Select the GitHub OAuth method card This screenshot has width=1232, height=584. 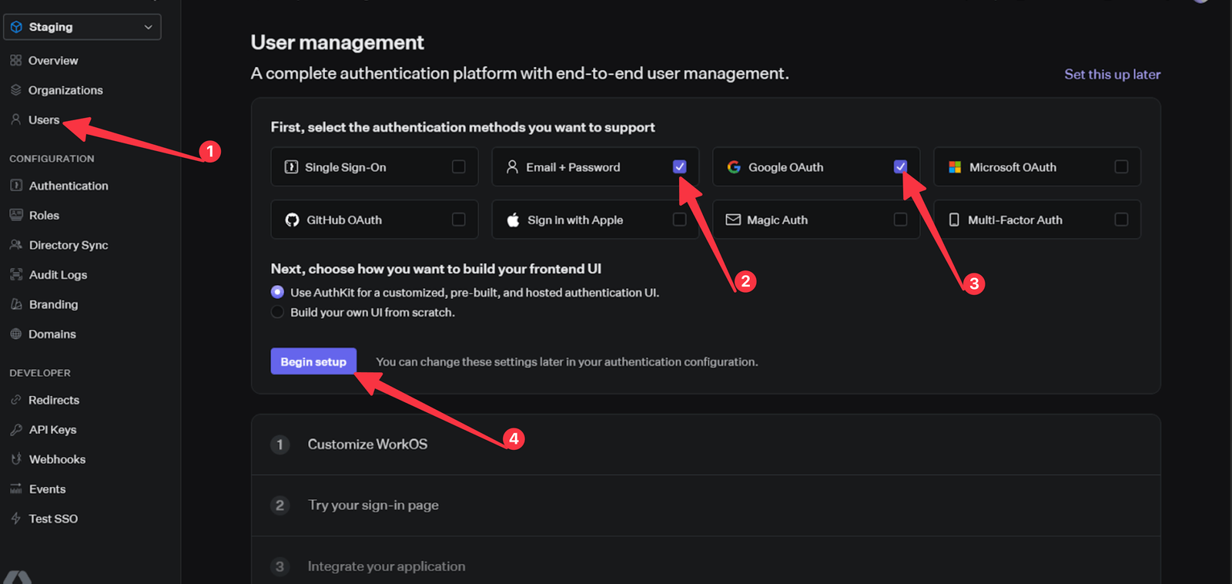[x=374, y=220]
